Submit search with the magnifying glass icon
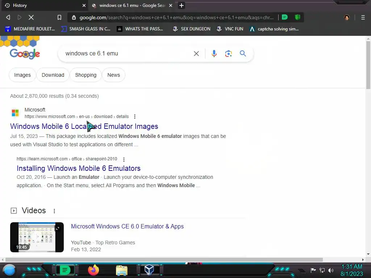The width and height of the screenshot is (371, 278). click(243, 54)
